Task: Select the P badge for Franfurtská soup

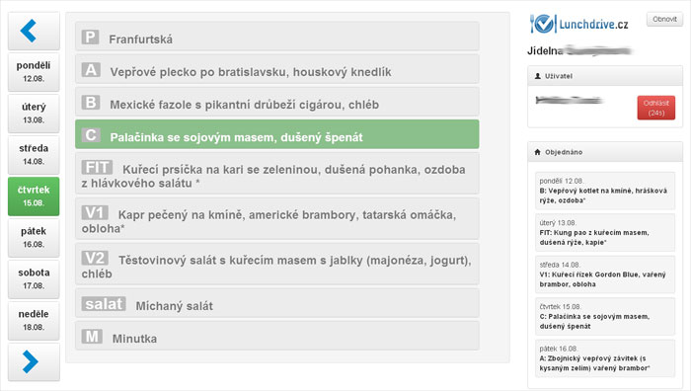Action: click(x=90, y=38)
